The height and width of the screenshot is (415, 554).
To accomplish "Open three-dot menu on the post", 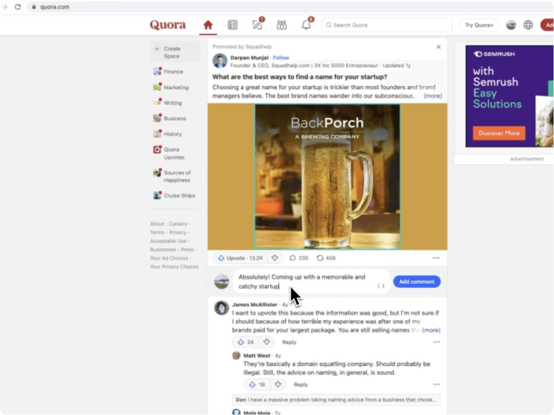I will click(x=436, y=258).
